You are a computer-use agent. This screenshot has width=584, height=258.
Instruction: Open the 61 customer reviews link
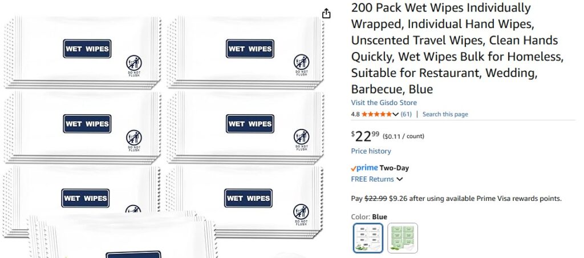click(x=406, y=114)
